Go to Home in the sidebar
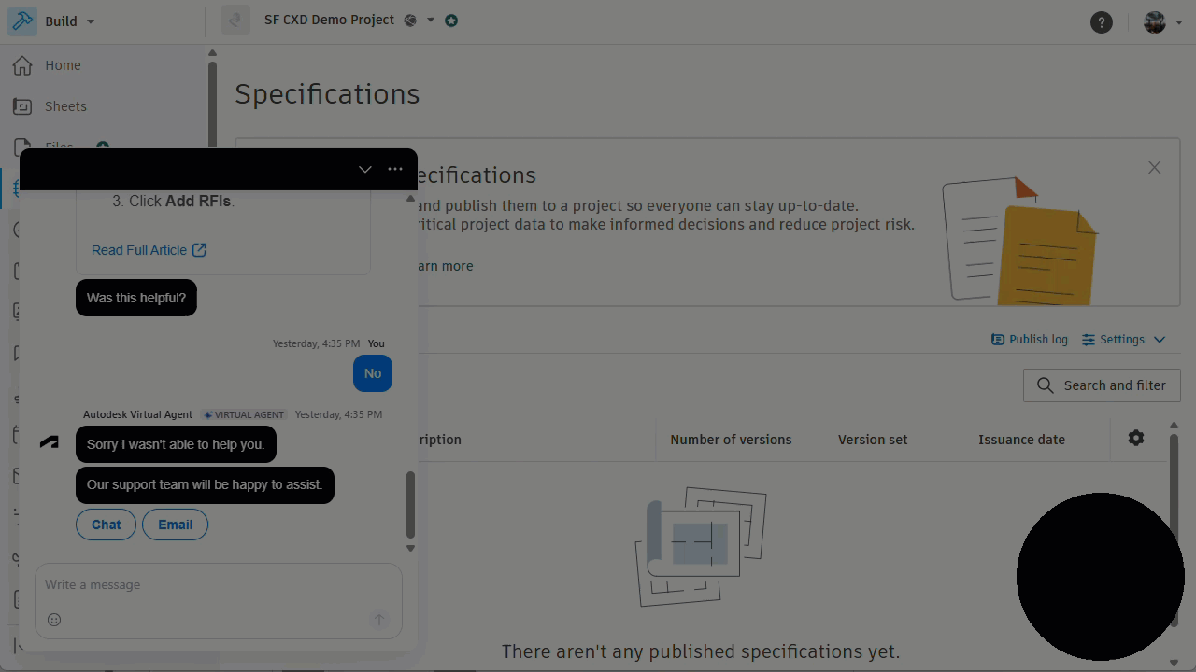Screen dimensions: 1196x672 63,65
